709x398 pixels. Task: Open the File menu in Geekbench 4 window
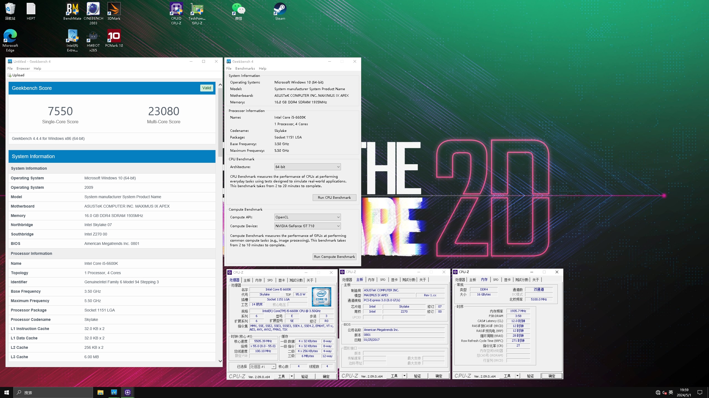tap(229, 68)
